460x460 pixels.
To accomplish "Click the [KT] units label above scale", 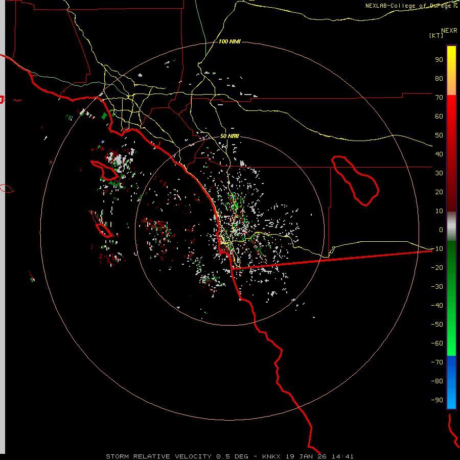I will 436,35.
